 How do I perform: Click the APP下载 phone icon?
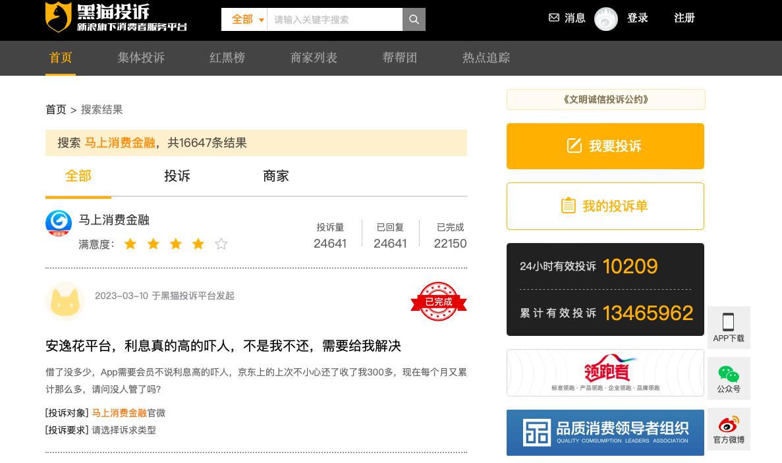point(728,322)
